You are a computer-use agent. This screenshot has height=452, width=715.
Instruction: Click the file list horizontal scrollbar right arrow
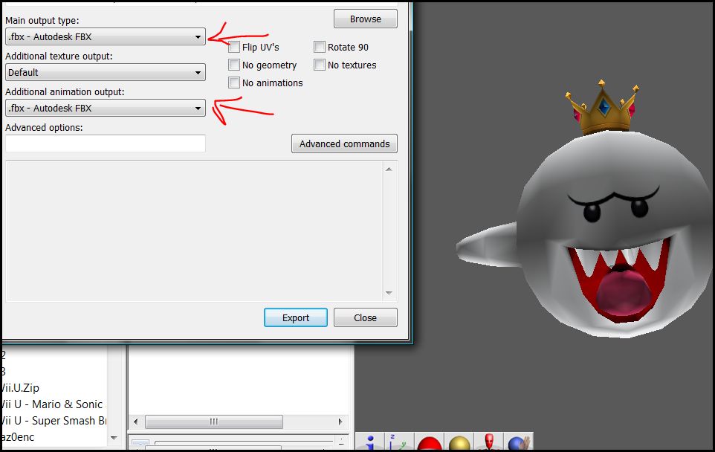point(340,422)
